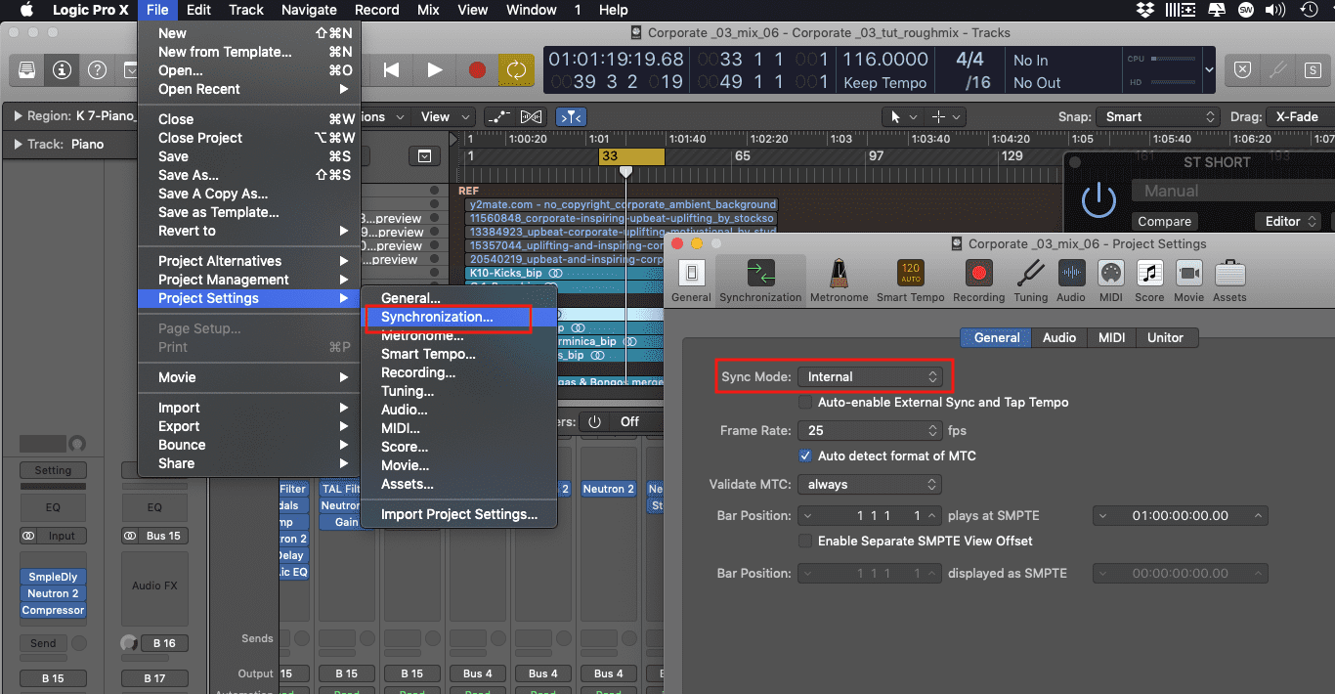This screenshot has height=694, width=1335.
Task: Click the Compare button in plugin window
Action: click(x=1165, y=222)
